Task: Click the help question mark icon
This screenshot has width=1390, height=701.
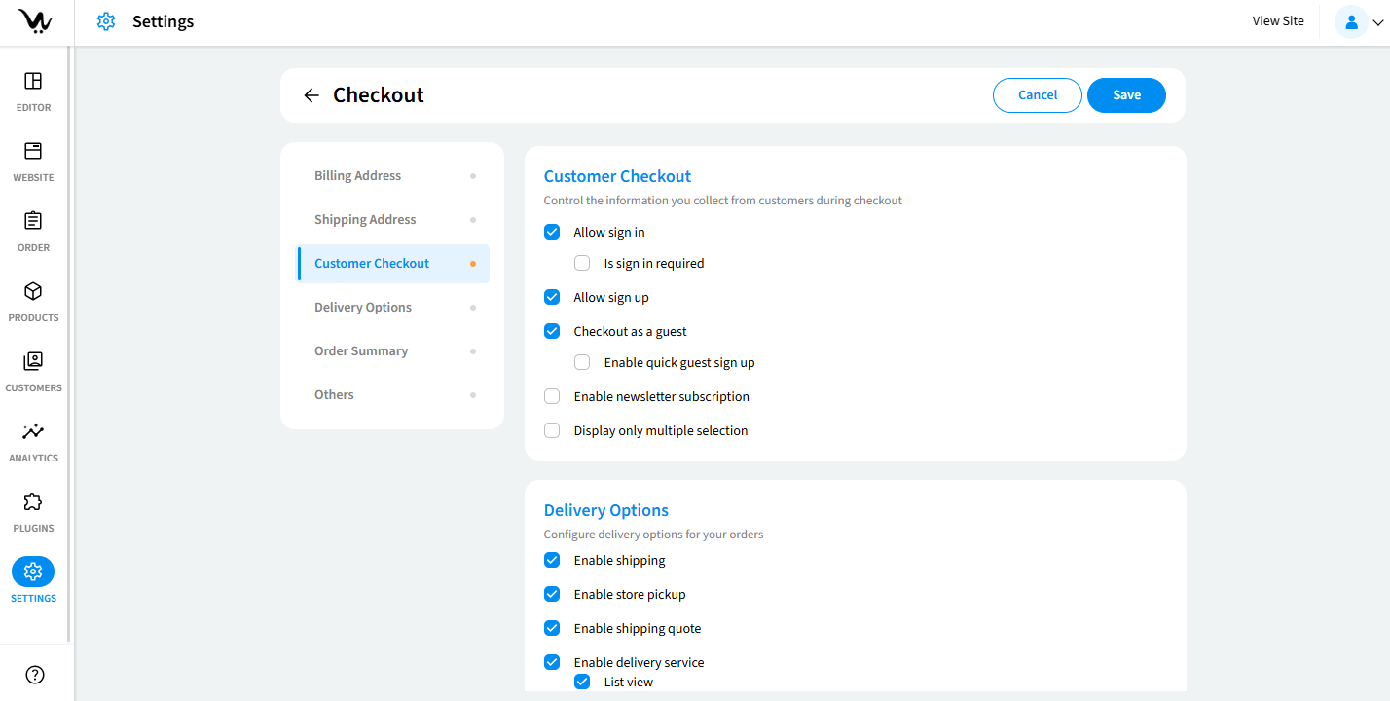Action: point(35,675)
